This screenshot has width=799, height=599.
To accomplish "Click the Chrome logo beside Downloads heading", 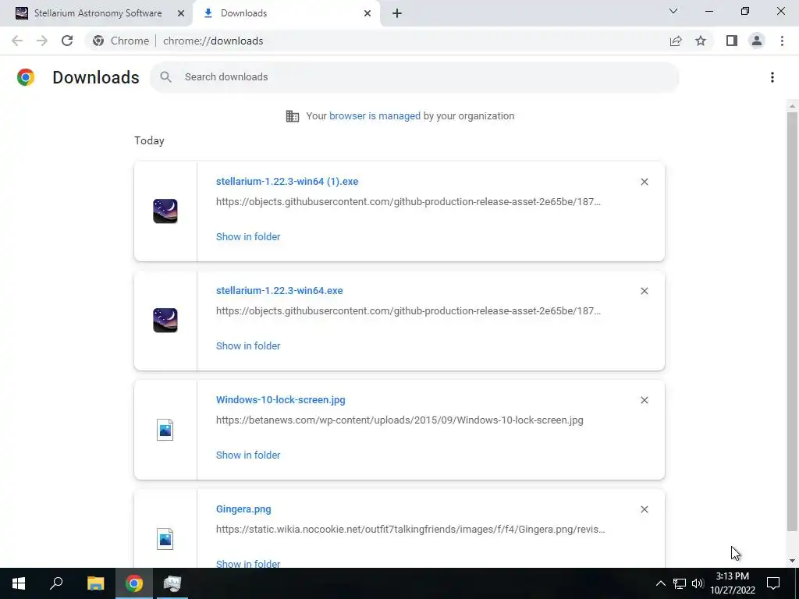I will [26, 77].
